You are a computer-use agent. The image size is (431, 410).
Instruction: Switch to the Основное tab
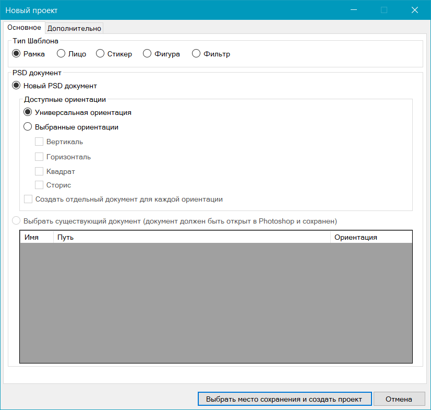pyautogui.click(x=24, y=28)
